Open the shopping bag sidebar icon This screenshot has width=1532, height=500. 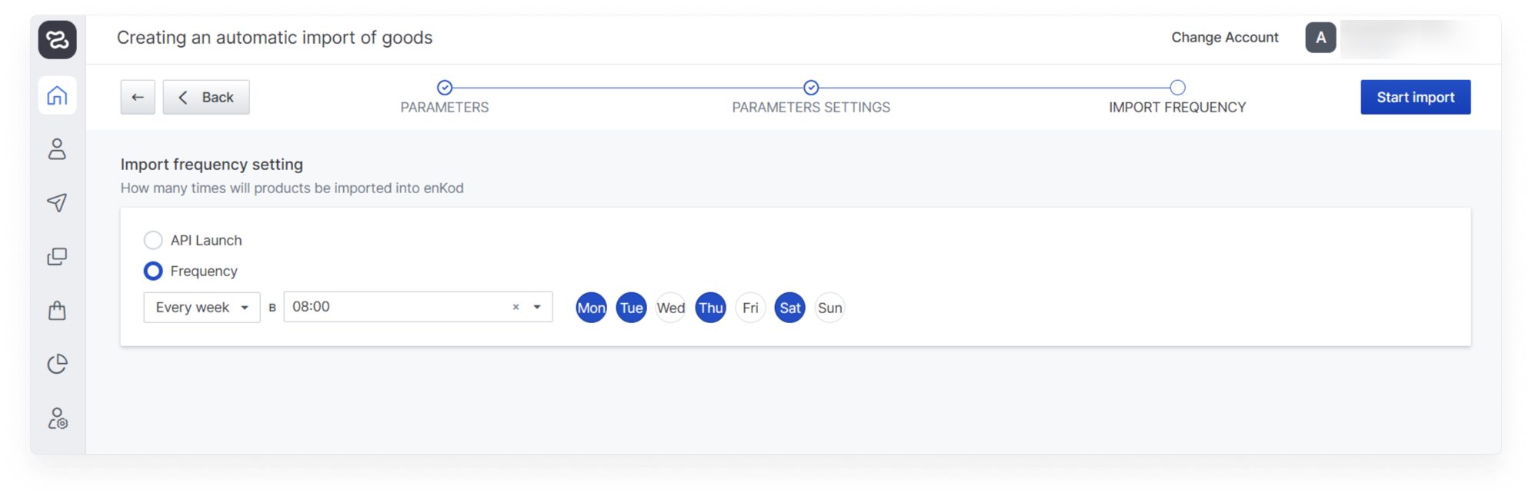57,310
